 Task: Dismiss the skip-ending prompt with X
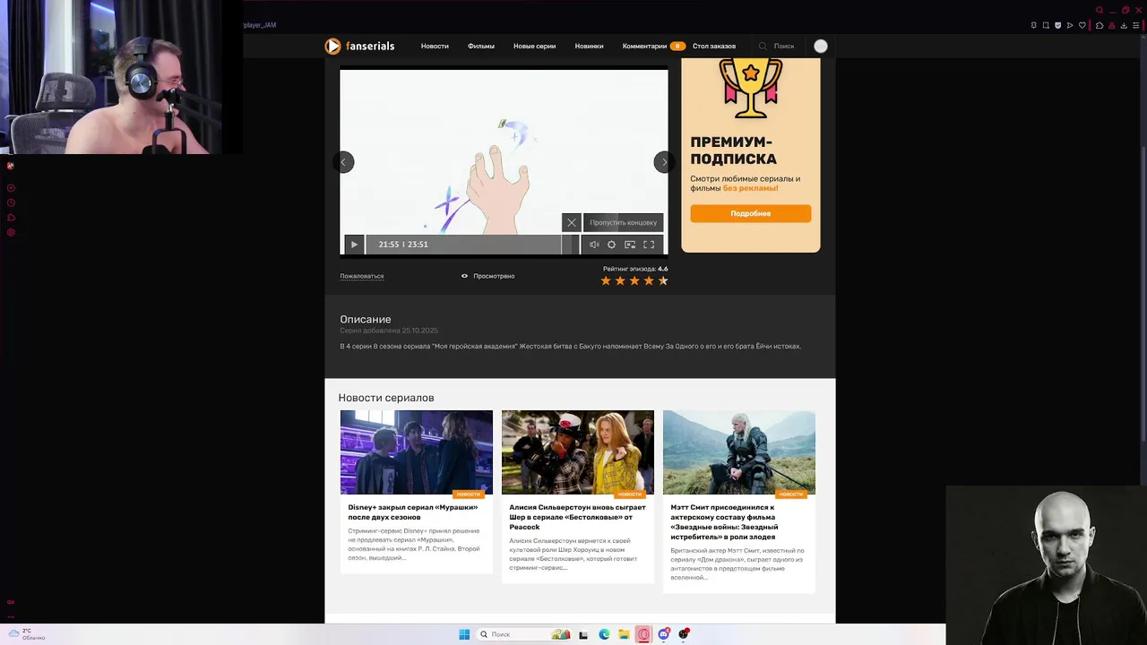(572, 222)
